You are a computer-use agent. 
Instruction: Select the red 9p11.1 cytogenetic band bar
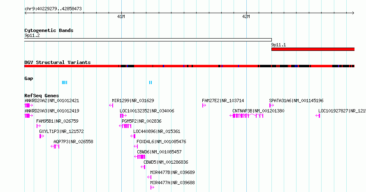pyautogui.click(x=313, y=49)
